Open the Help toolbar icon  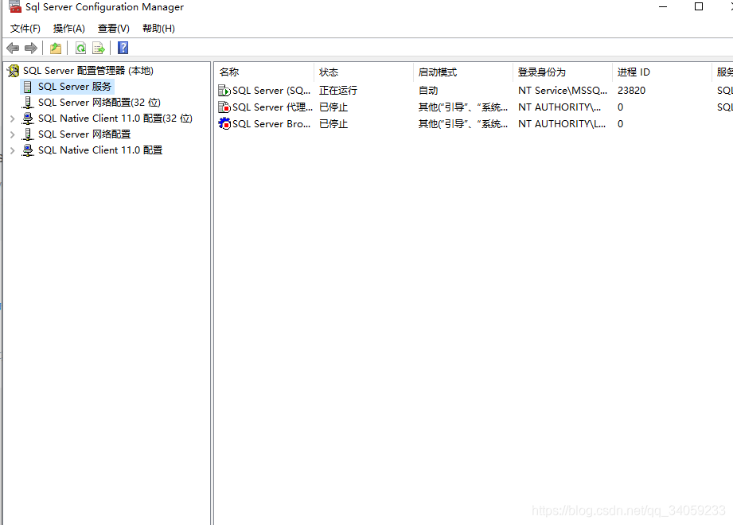[123, 48]
